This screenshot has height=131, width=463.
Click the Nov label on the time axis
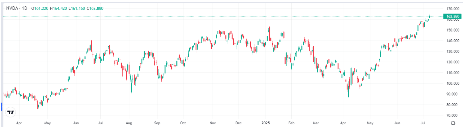[213, 123]
